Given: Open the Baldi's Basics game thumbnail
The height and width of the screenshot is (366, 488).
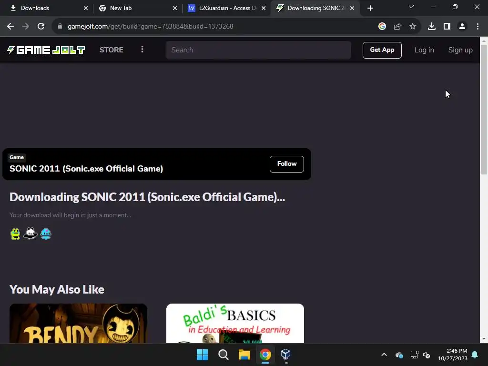Looking at the screenshot, I should (x=235, y=324).
